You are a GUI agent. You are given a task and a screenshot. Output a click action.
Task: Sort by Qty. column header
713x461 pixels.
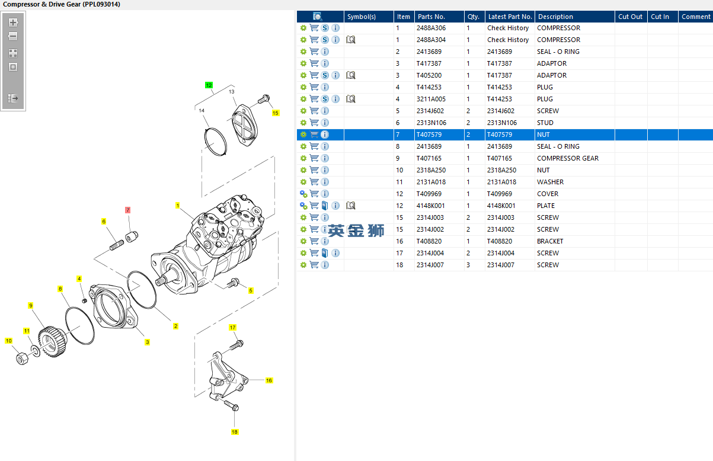tap(474, 17)
